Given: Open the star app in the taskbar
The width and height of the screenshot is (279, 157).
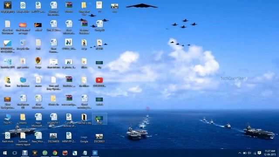Looking at the screenshot, I should pyautogui.click(x=35, y=153).
